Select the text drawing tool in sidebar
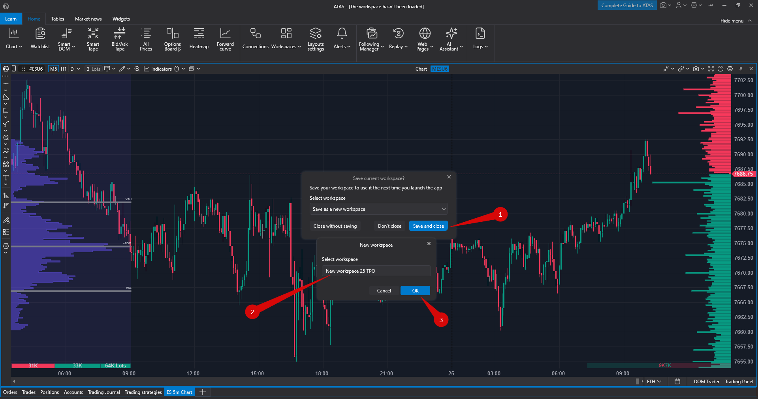Image resolution: width=758 pixels, height=399 pixels. (x=6, y=178)
